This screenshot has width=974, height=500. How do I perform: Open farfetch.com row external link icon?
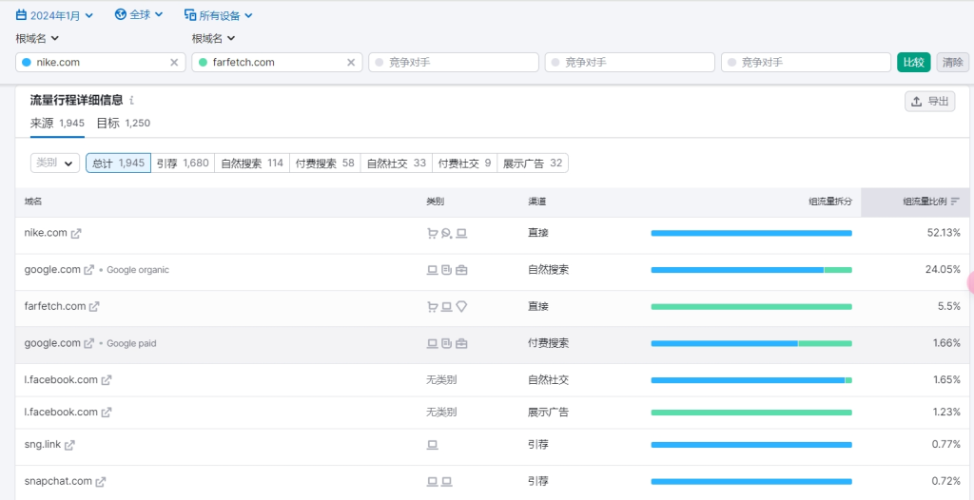pyautogui.click(x=94, y=306)
